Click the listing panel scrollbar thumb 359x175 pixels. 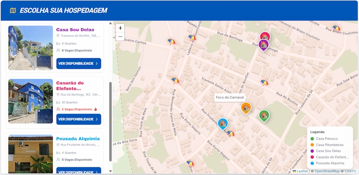click(x=110, y=122)
